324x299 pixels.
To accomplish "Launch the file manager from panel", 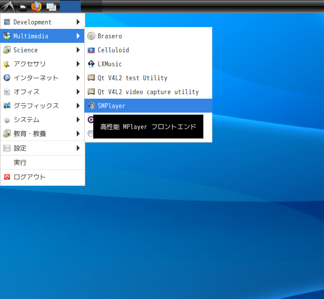I will [x=23, y=7].
